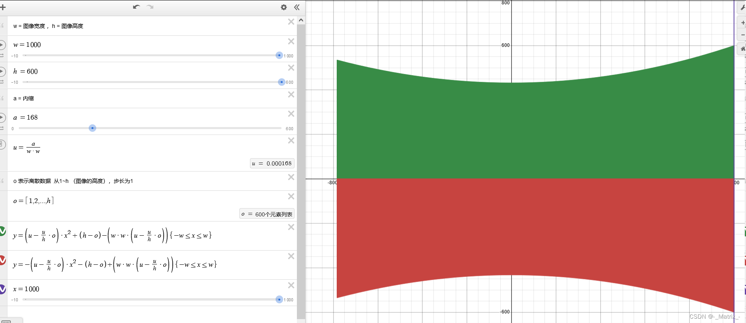Edit the green curve y = (u − u/h·o)·x² formula

(112, 235)
